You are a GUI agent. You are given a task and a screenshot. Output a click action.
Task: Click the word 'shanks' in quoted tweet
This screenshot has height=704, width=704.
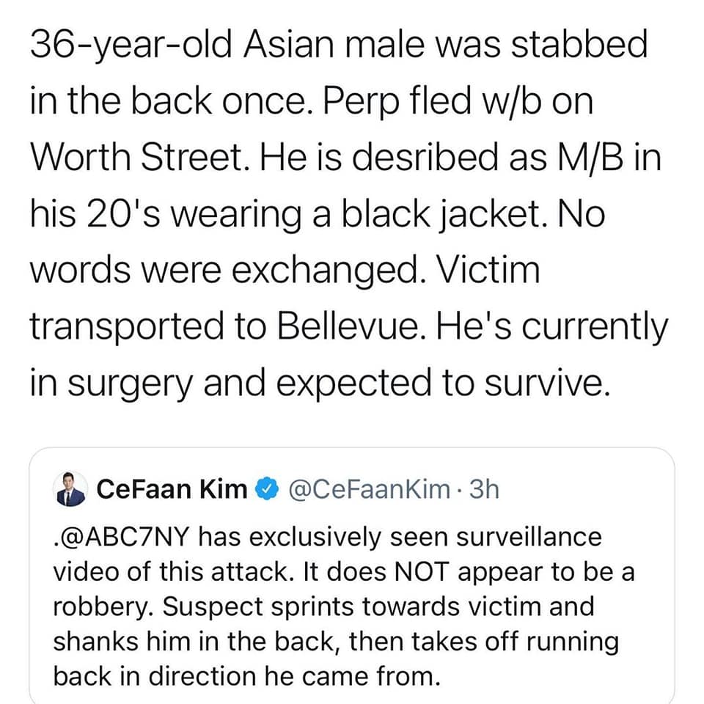click(95, 641)
